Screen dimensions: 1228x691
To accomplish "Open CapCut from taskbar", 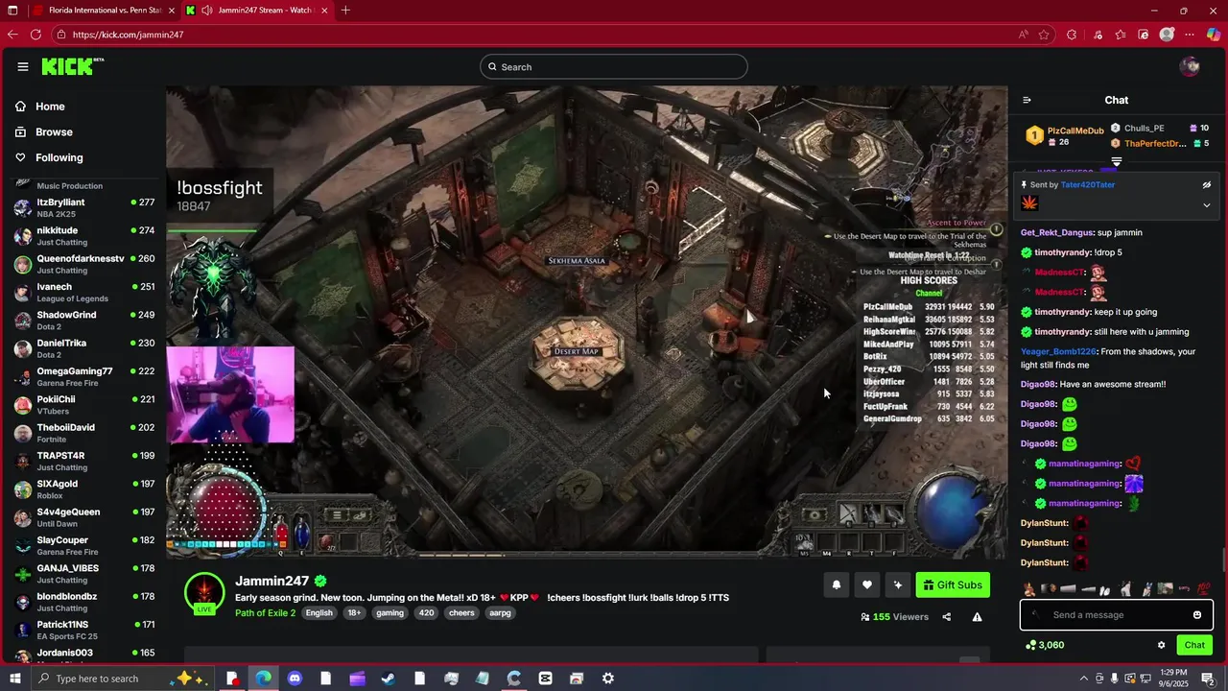I will (545, 679).
